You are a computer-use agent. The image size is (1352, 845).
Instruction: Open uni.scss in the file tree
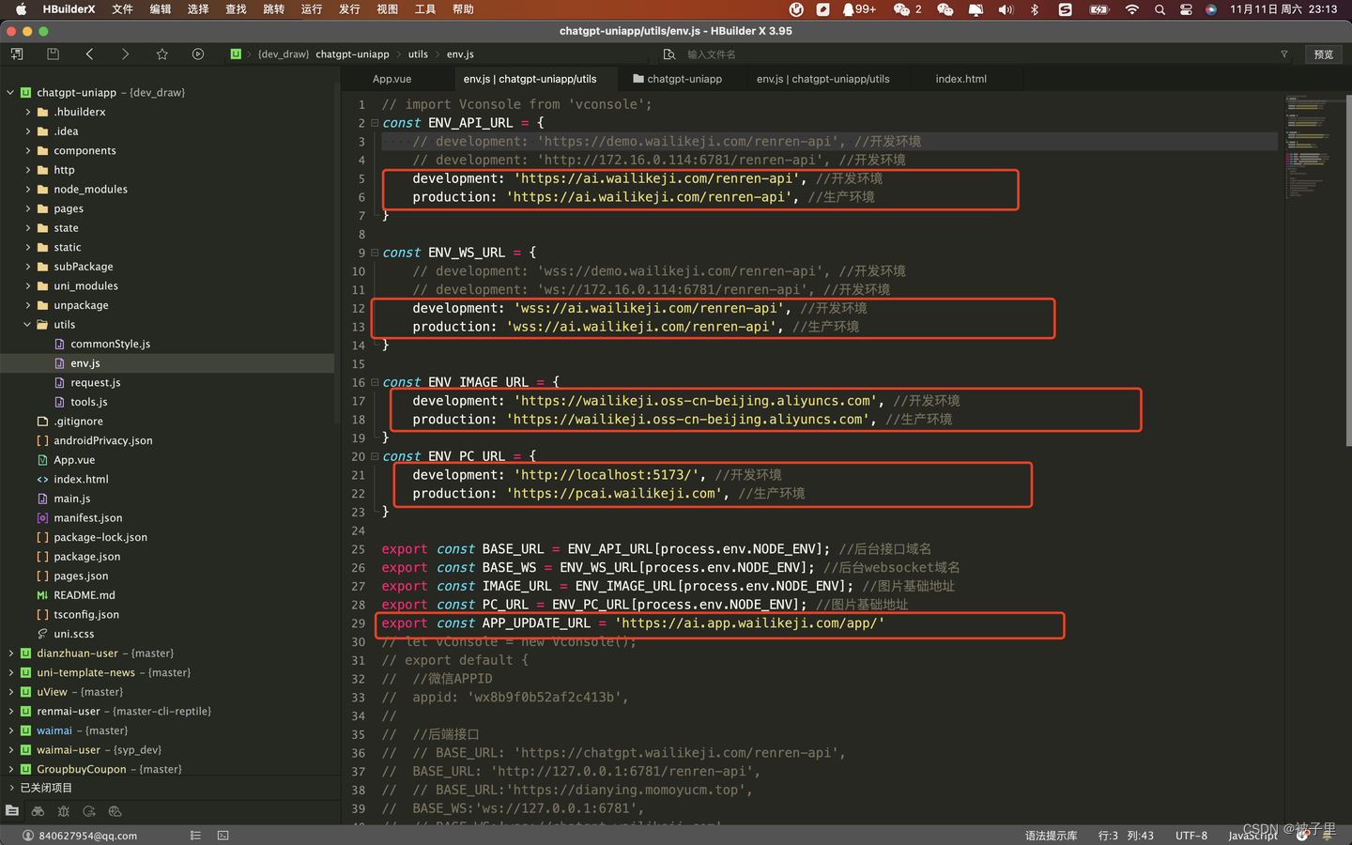(73, 635)
